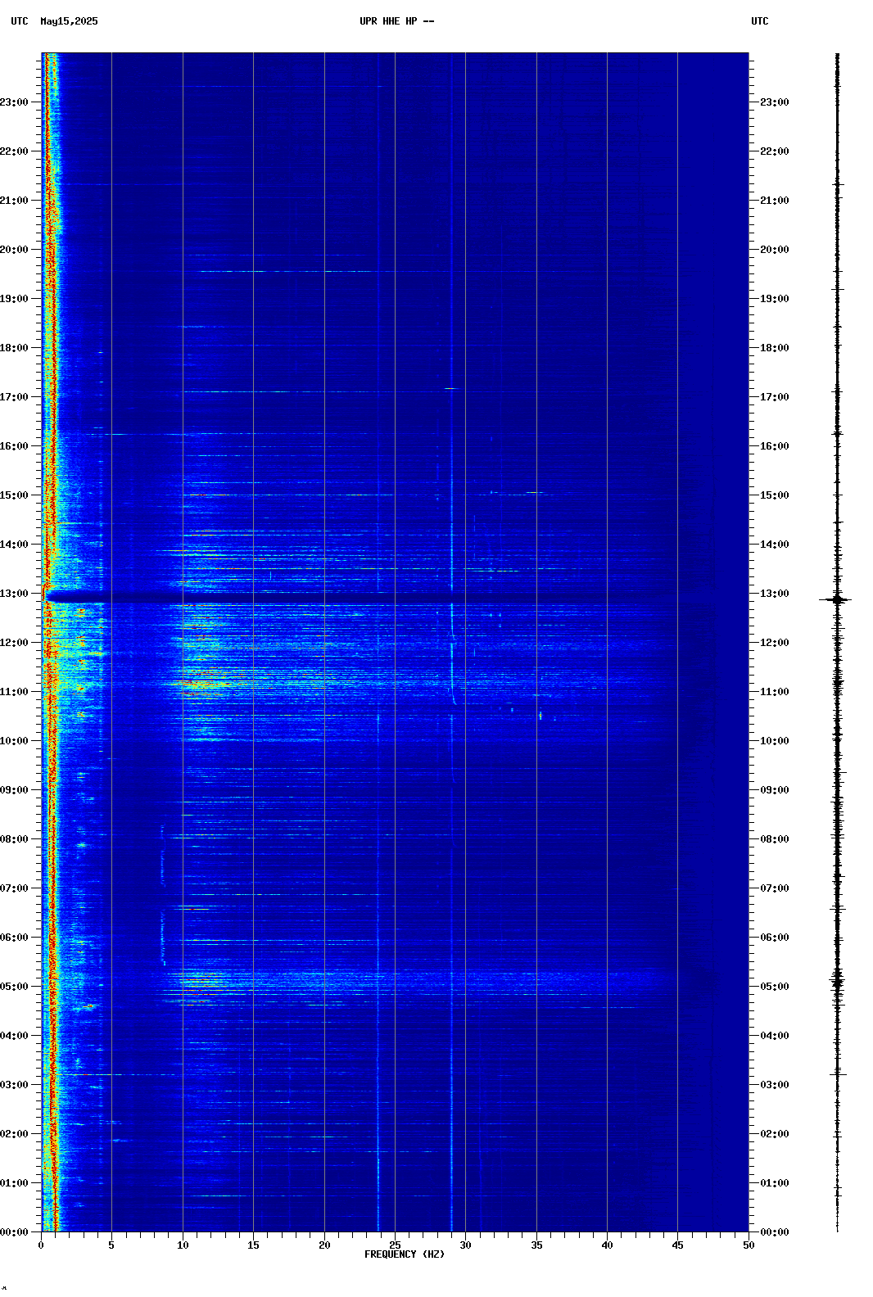Click the right-axis 23:00 time label
Viewport: 873px width, 1297px height.
point(775,102)
